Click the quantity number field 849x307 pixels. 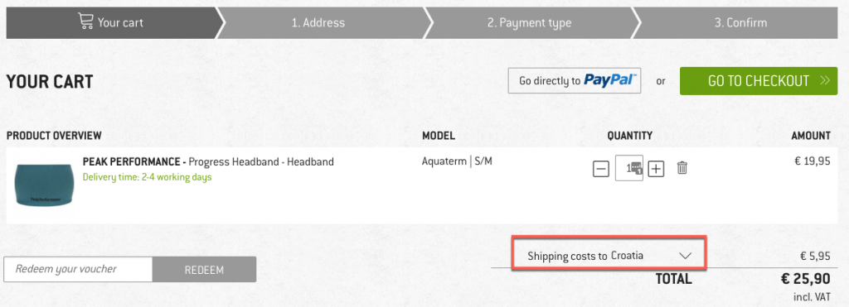click(x=629, y=168)
